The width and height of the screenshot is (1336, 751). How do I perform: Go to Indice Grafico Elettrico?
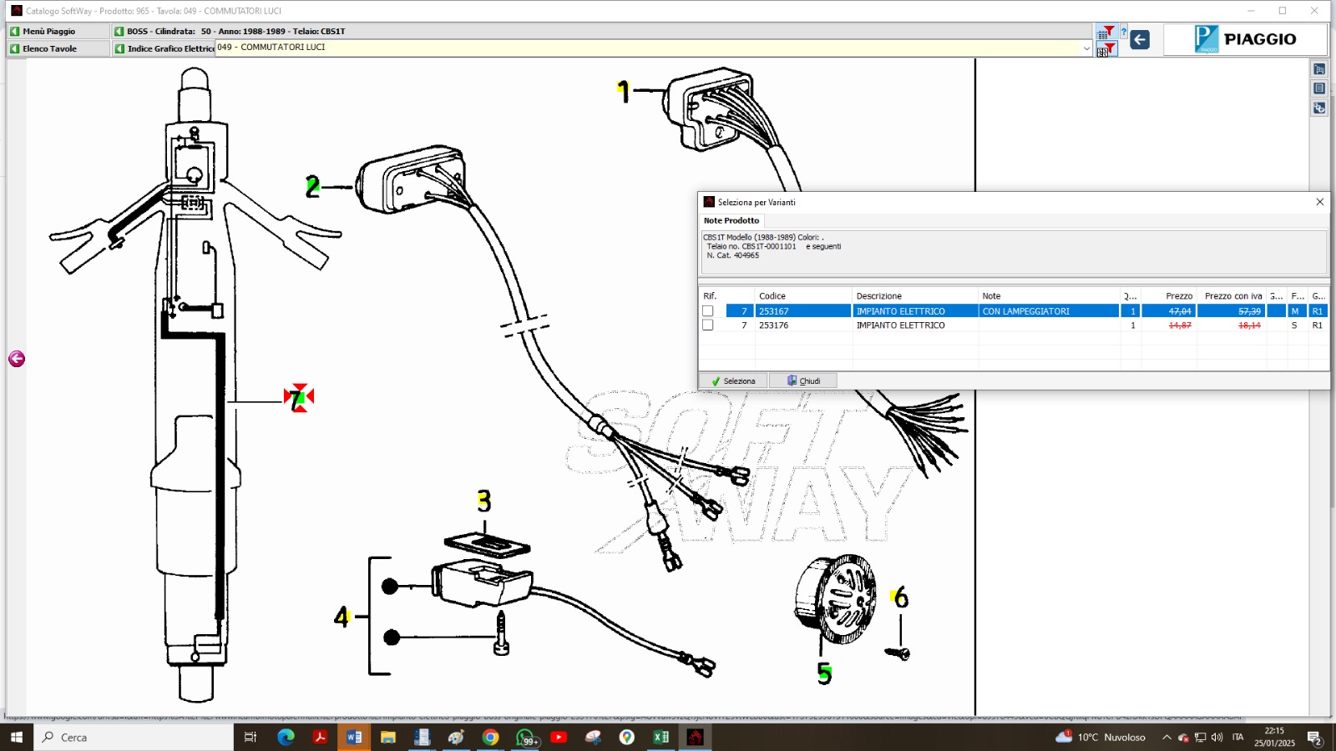tap(164, 48)
